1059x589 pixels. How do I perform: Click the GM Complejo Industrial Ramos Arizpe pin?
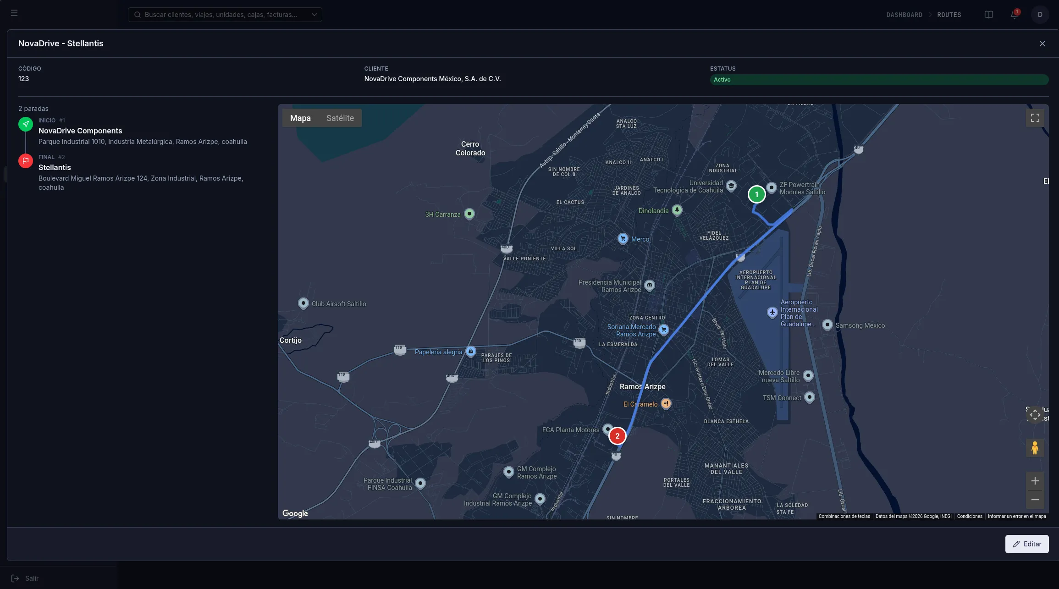coord(540,499)
